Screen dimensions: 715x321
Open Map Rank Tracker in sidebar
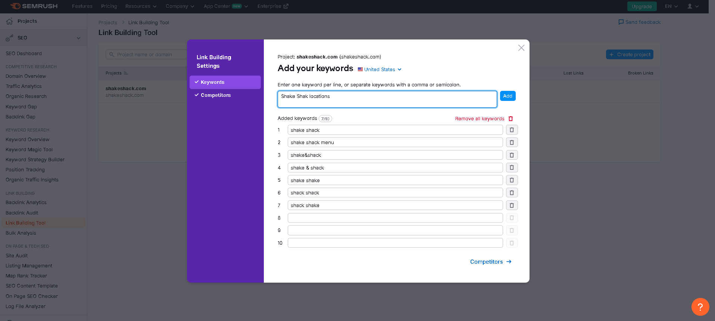coord(26,276)
